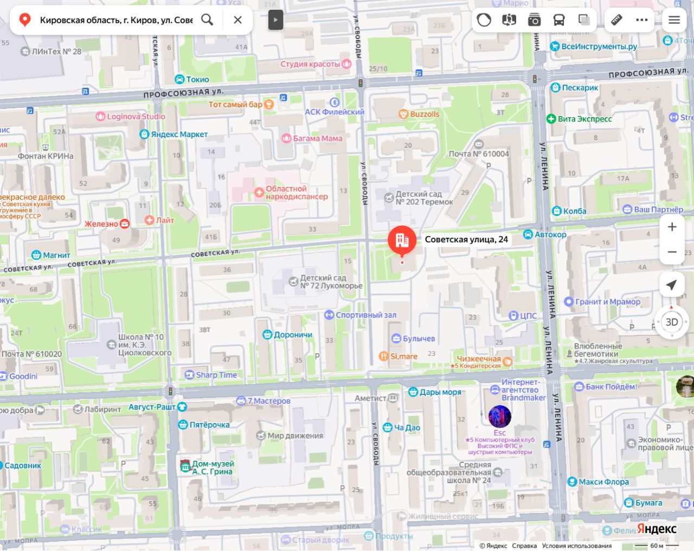Viewport: 694px width, 551px height.
Task: Select the ruler distance tool
Action: click(617, 20)
